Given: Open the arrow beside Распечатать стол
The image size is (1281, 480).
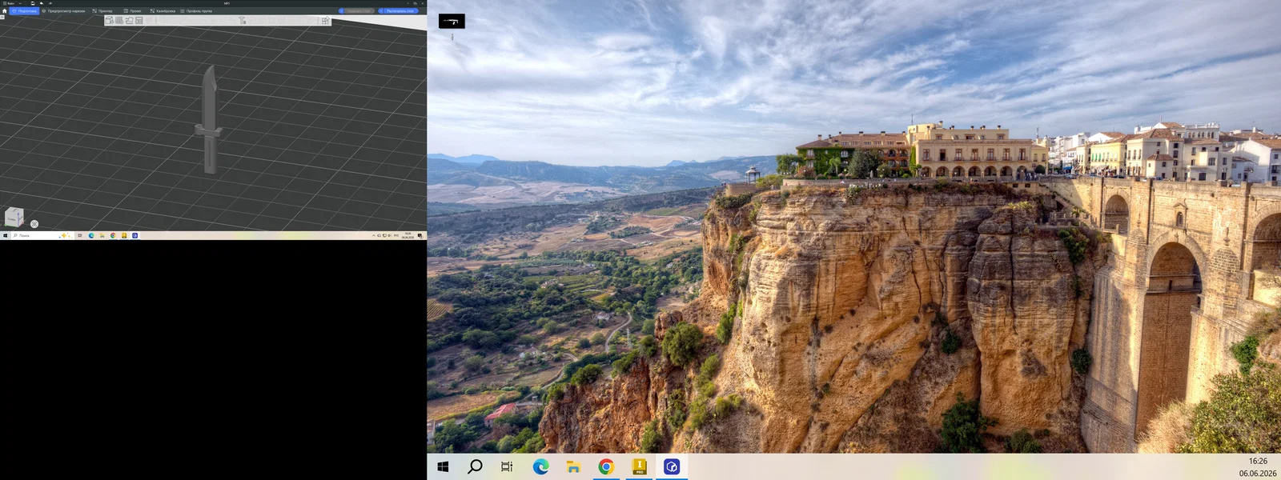Looking at the screenshot, I should click(381, 11).
